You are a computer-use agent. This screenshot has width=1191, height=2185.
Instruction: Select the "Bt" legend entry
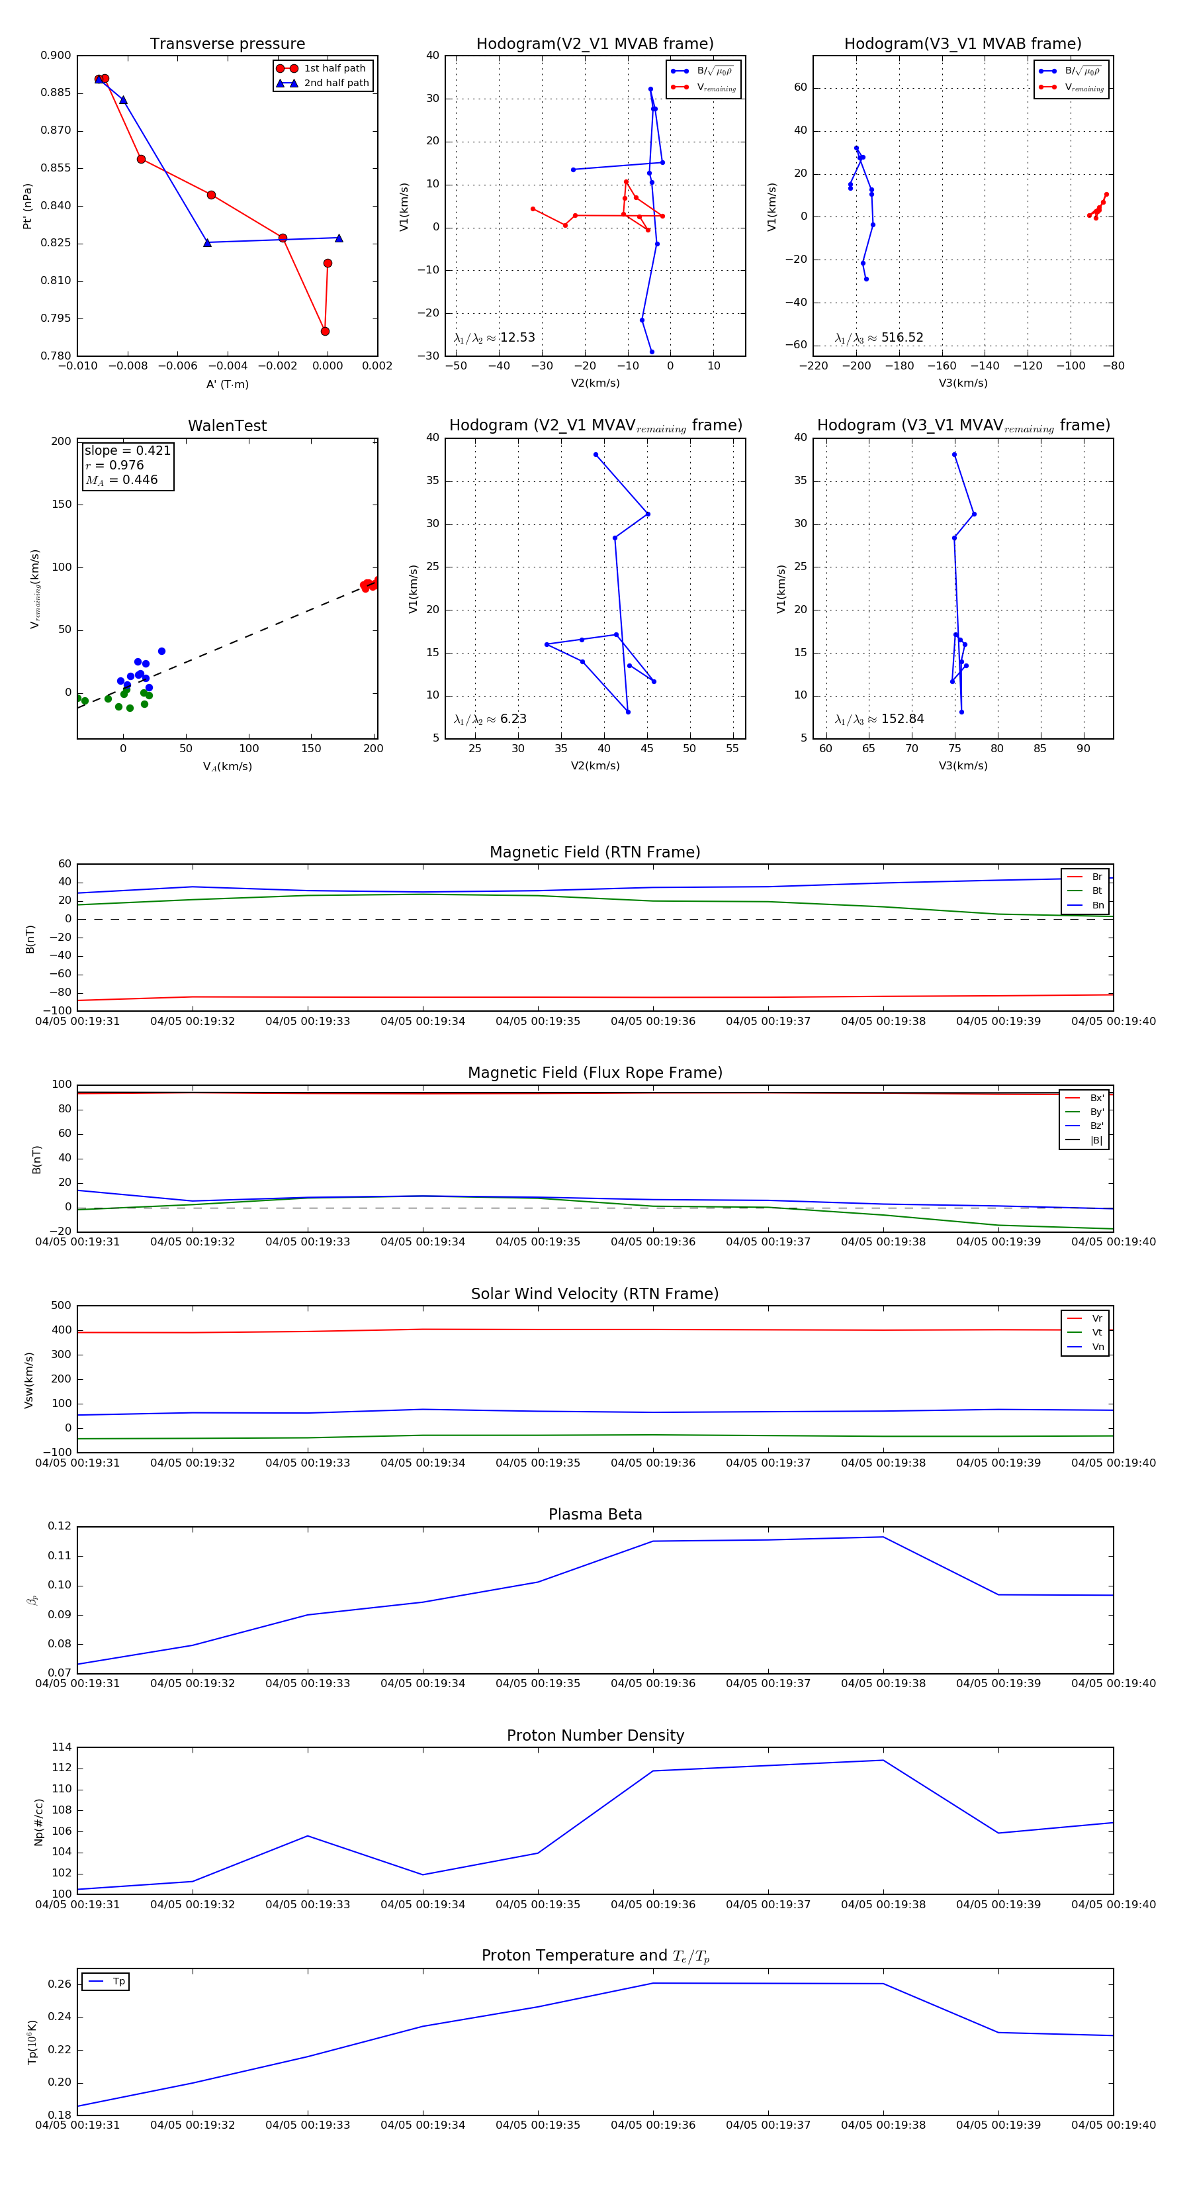[x=1085, y=891]
